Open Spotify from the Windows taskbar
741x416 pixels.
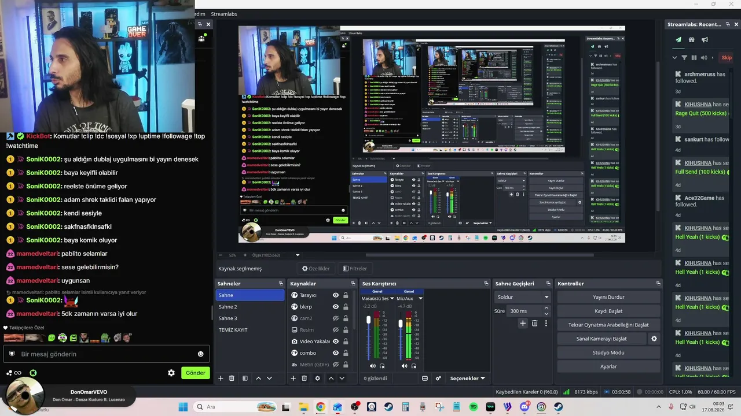click(x=474, y=407)
